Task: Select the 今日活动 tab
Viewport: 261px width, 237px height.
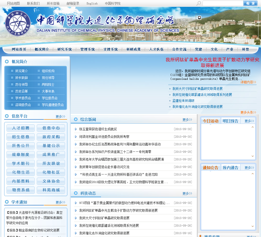Action: coord(211,121)
